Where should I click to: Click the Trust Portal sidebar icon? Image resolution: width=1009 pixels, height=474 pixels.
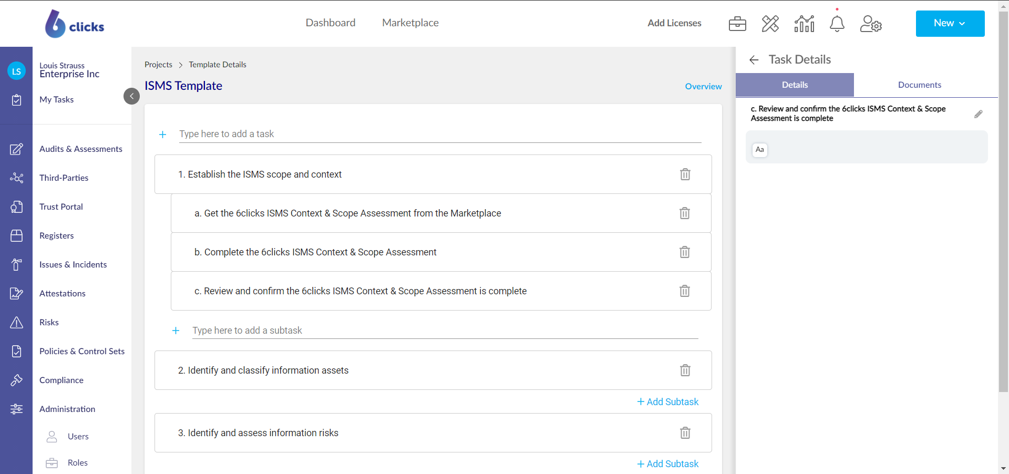(16, 207)
